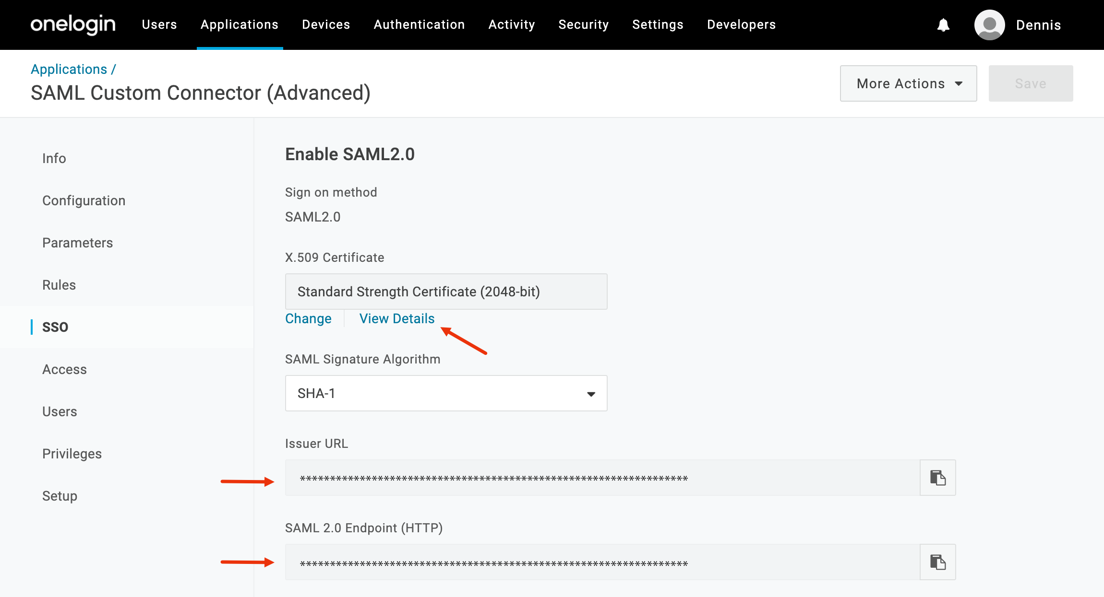Click the Issuer URL field

602,478
